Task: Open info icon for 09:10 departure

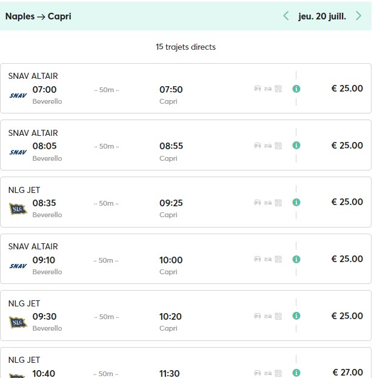Action: (x=296, y=259)
